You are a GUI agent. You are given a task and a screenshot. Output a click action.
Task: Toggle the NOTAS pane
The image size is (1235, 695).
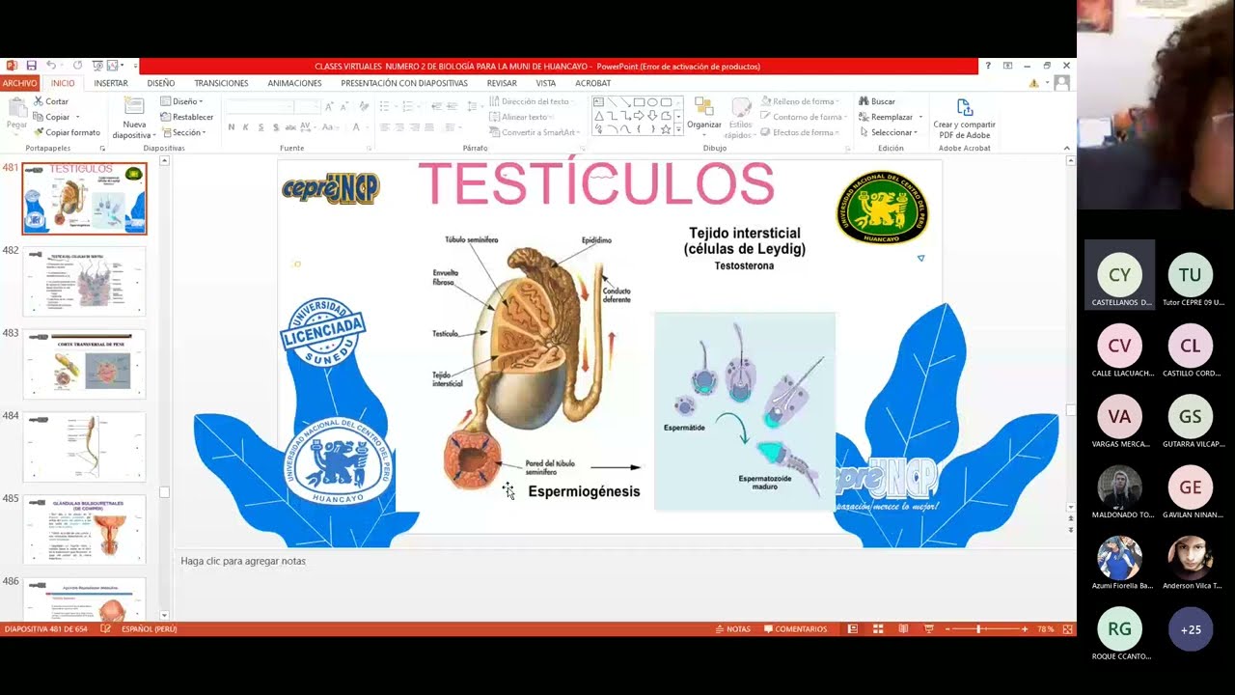coord(732,629)
